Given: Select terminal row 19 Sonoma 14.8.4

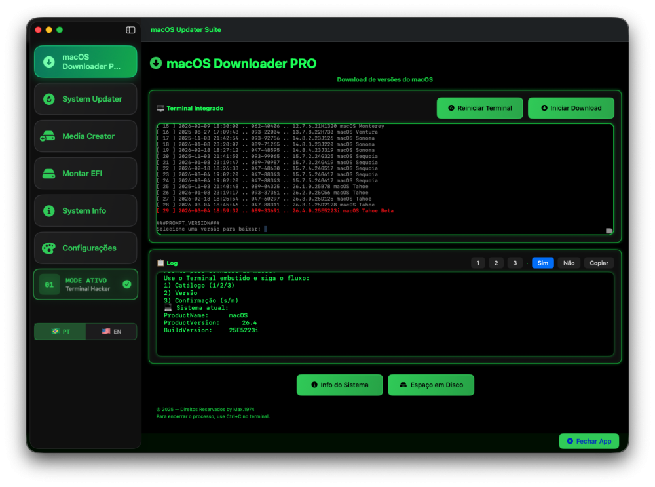Looking at the screenshot, I should tap(266, 150).
